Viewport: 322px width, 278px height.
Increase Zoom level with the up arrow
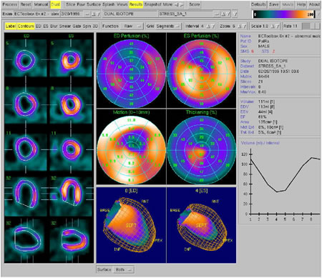240,26
